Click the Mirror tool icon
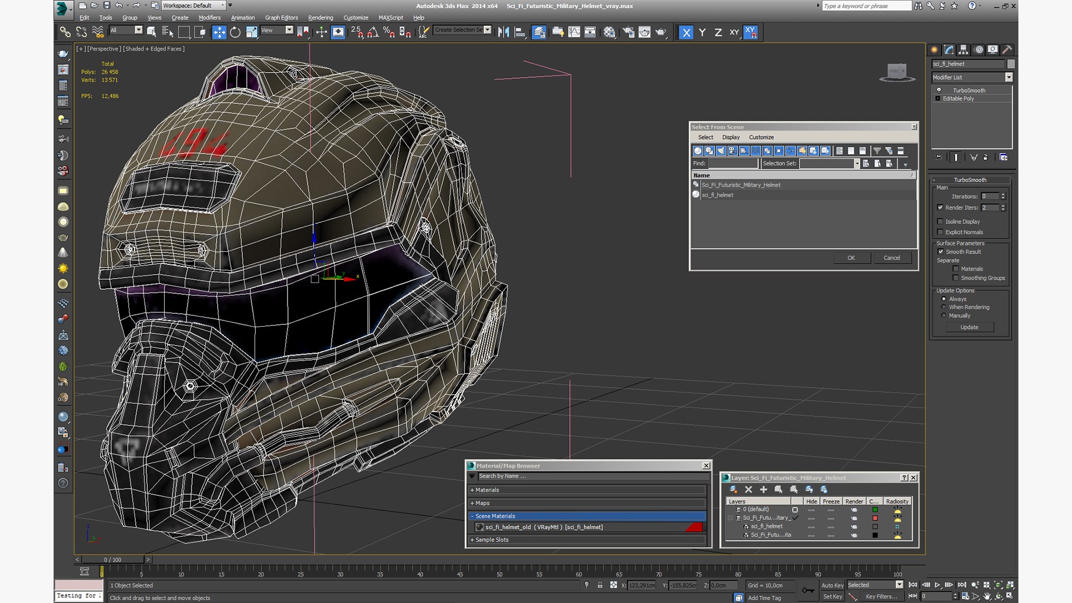Screen dimensions: 1072x603 tap(504, 32)
